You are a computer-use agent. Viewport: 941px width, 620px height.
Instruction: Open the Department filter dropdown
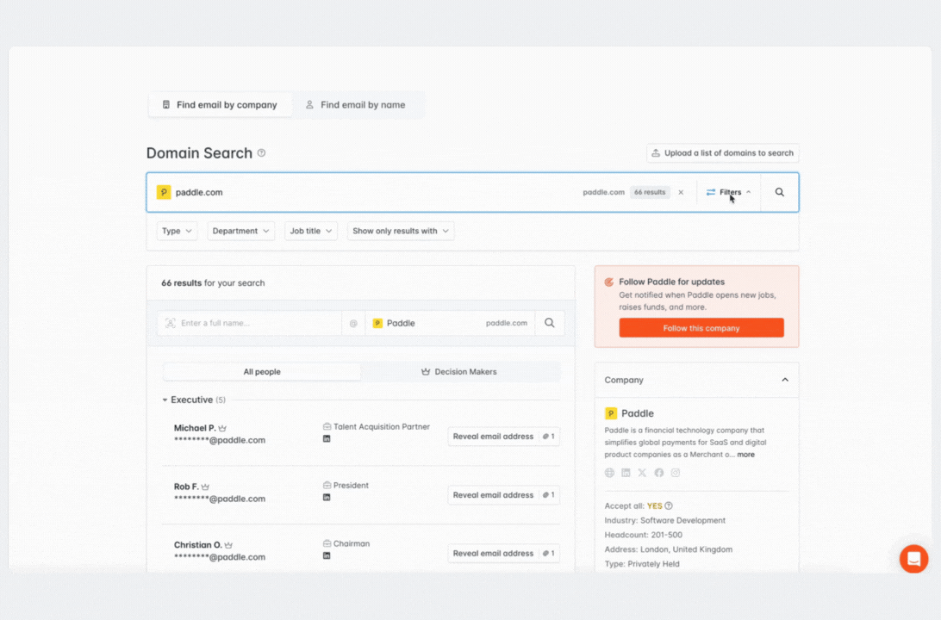click(240, 231)
